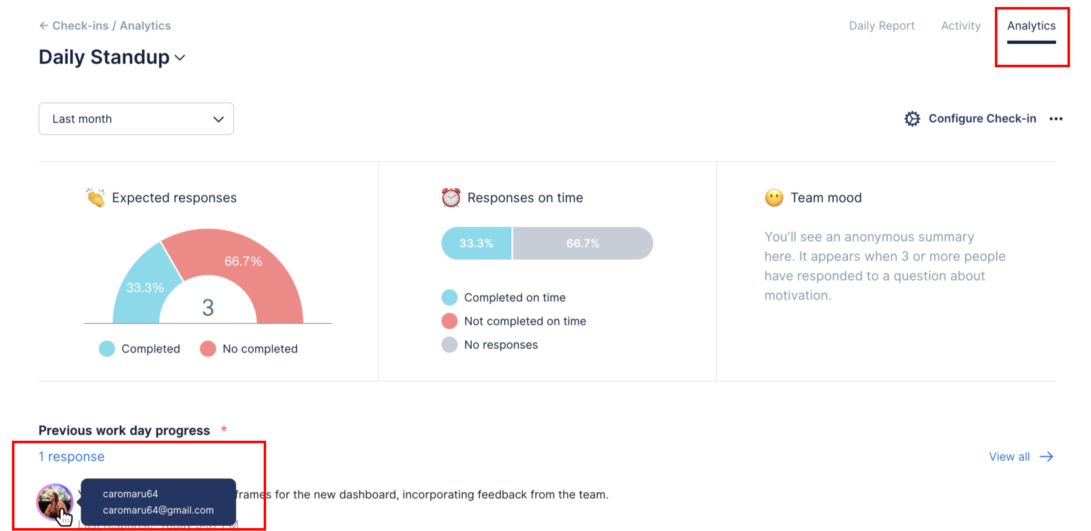Click the back arrow beside Check-ins breadcrumb

44,26
